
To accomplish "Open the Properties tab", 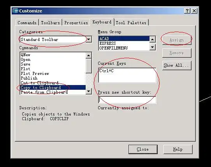I will pyautogui.click(x=76, y=23).
